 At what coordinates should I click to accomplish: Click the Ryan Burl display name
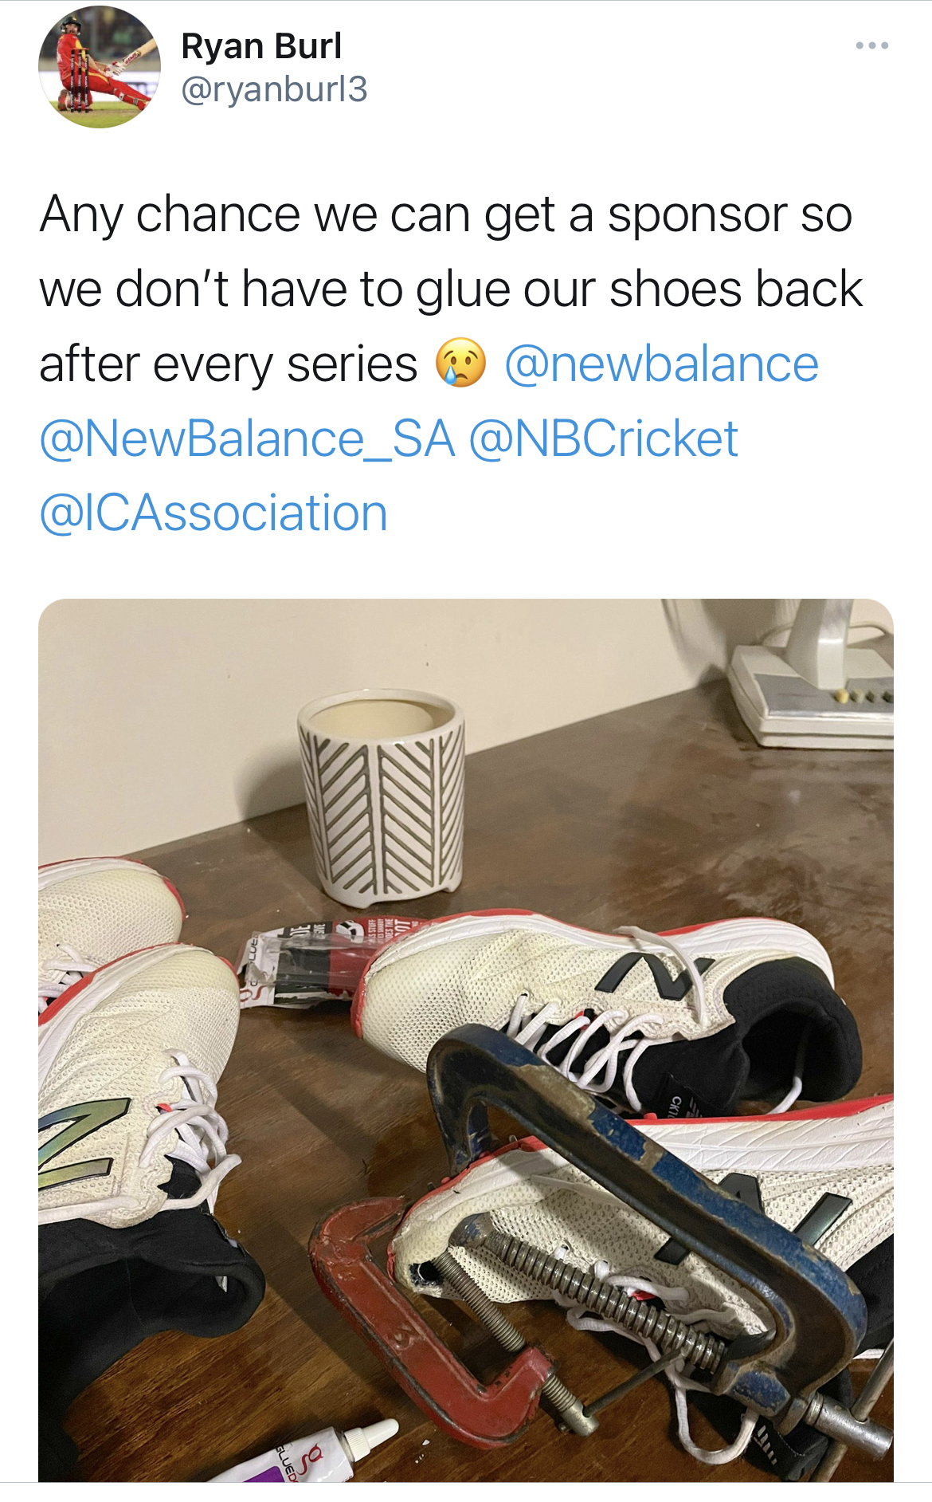point(261,46)
